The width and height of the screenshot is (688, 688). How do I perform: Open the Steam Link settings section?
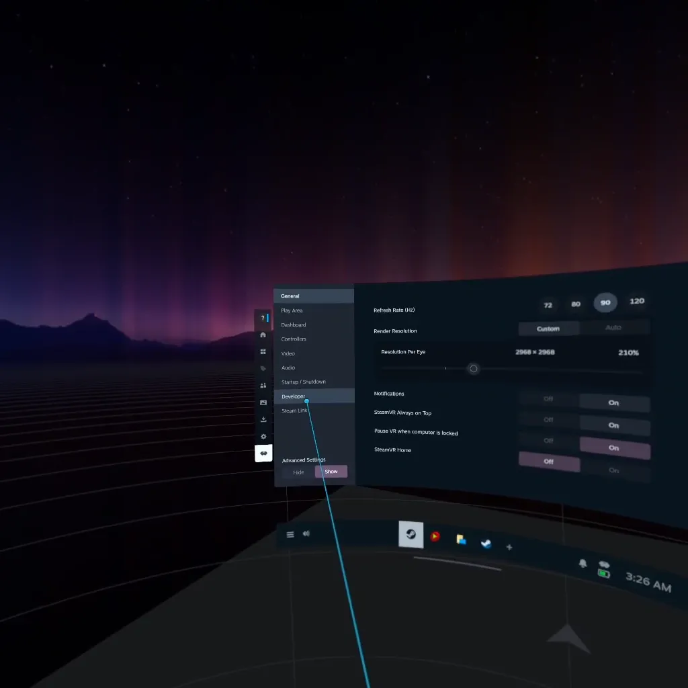(x=294, y=411)
